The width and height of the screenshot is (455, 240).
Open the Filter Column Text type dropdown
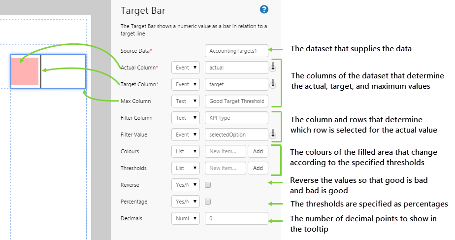click(186, 118)
